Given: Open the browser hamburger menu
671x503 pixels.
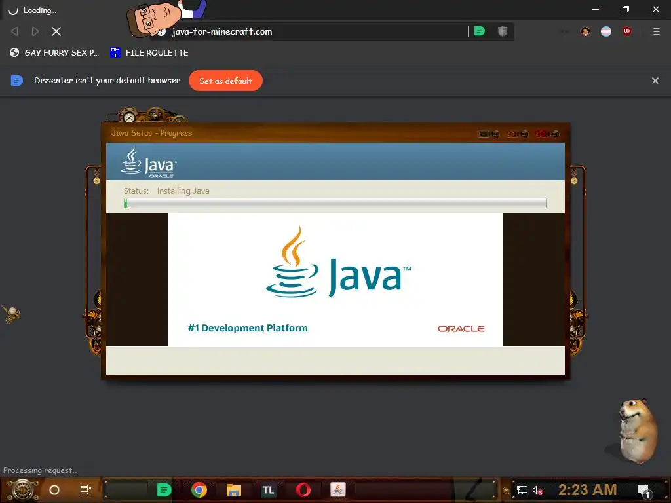Looking at the screenshot, I should click(x=656, y=31).
